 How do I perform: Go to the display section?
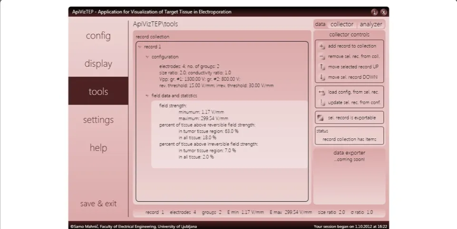tap(98, 64)
